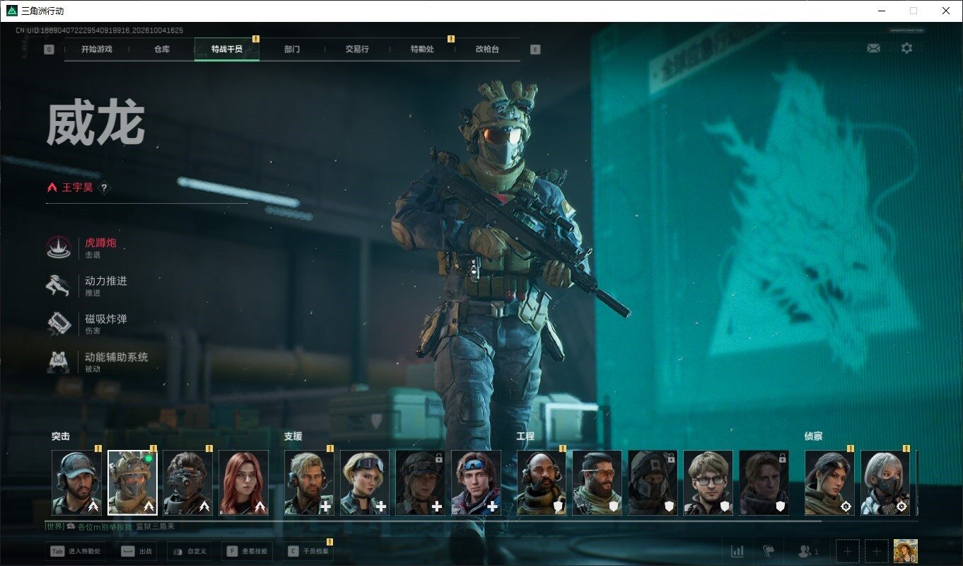Select the locked 支援 operator portrait
963x566 pixels.
coord(421,483)
